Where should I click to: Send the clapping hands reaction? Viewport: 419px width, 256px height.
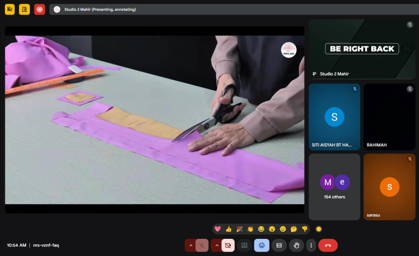coord(250,229)
